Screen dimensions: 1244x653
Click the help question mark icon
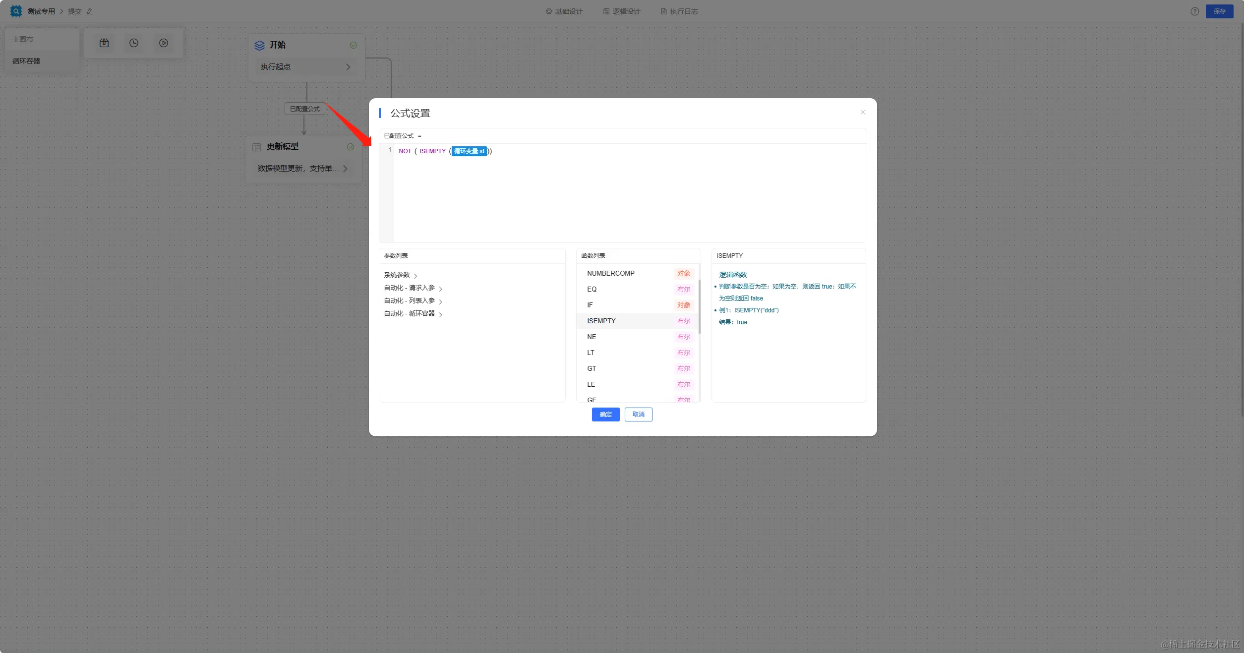click(1194, 11)
